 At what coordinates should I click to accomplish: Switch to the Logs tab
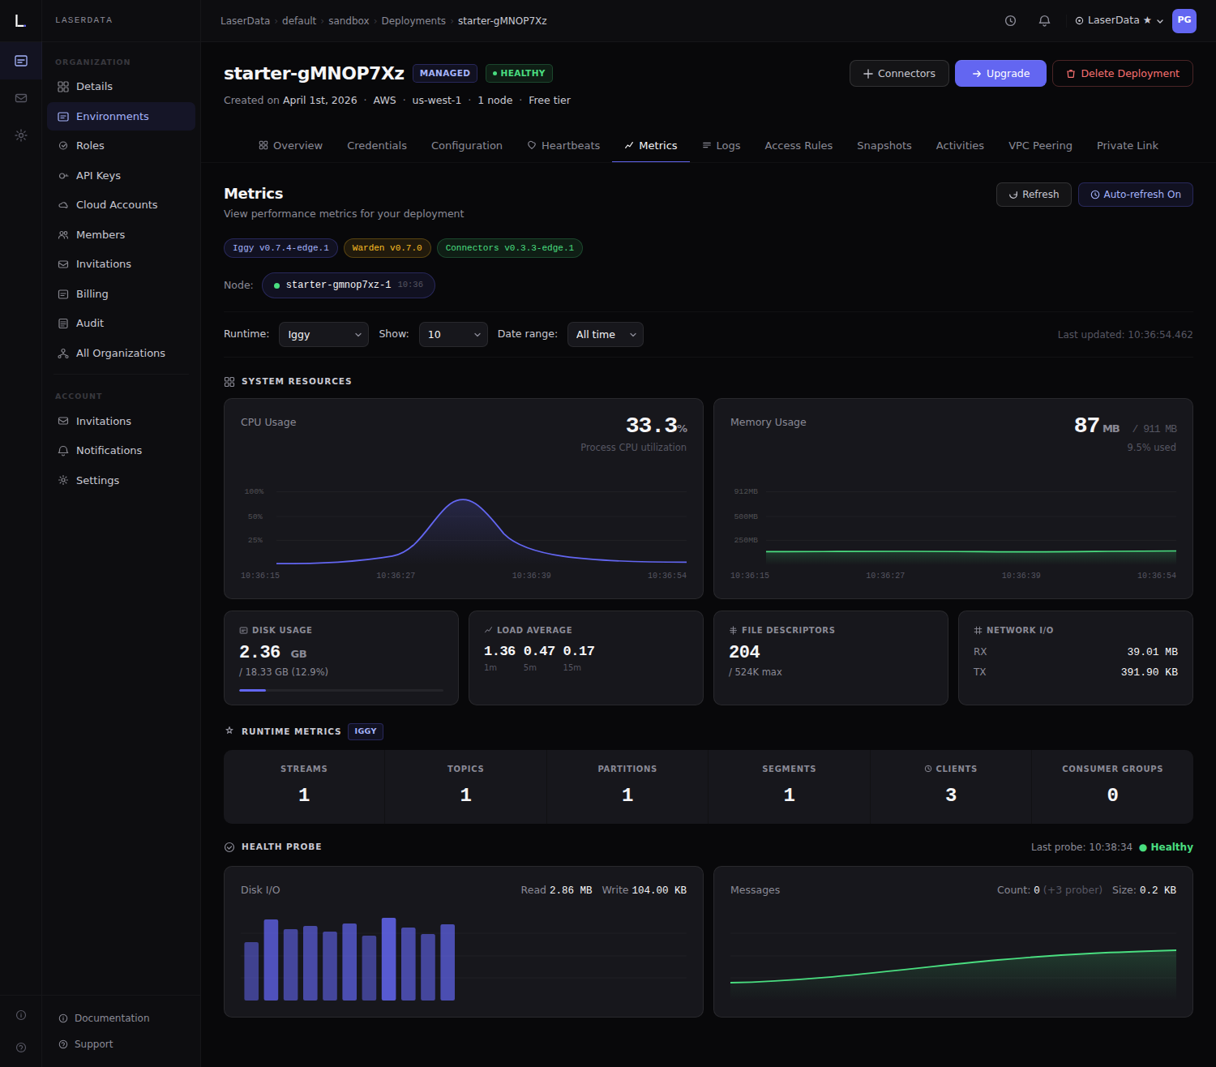click(721, 145)
